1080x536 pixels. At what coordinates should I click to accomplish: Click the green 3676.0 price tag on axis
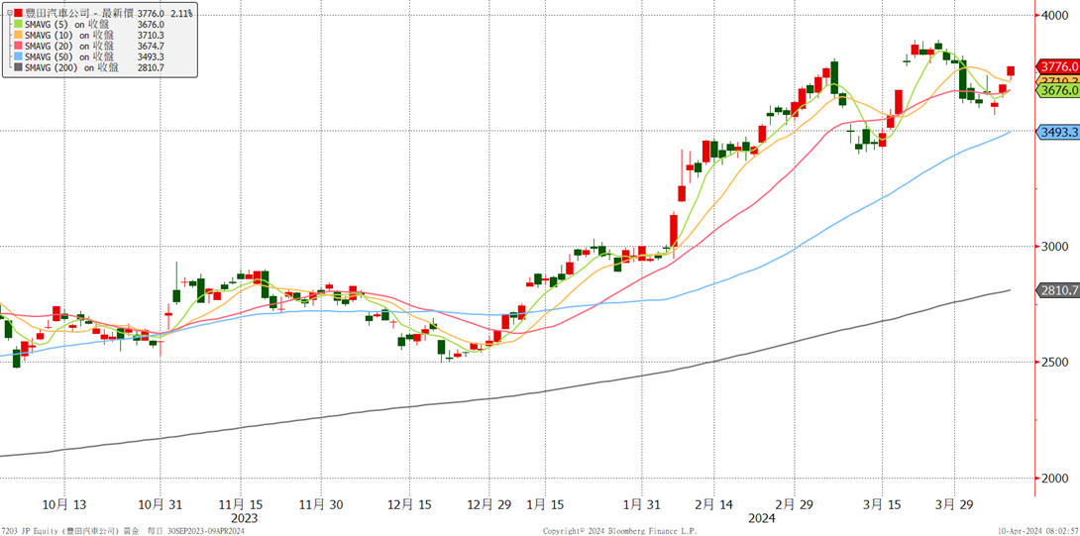click(x=1058, y=90)
